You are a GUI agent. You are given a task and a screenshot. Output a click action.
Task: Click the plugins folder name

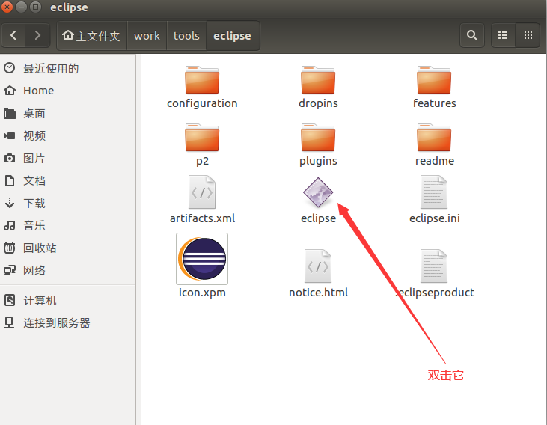(318, 161)
